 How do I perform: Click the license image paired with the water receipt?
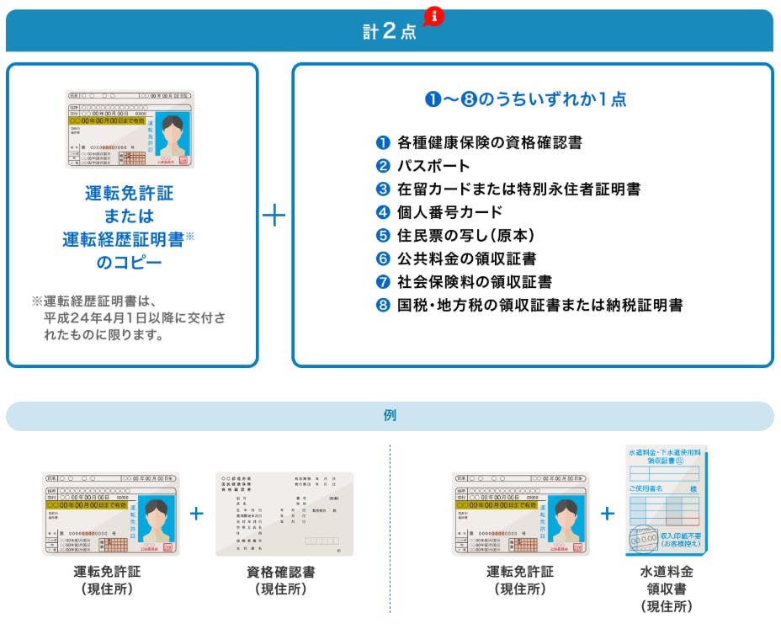(519, 513)
